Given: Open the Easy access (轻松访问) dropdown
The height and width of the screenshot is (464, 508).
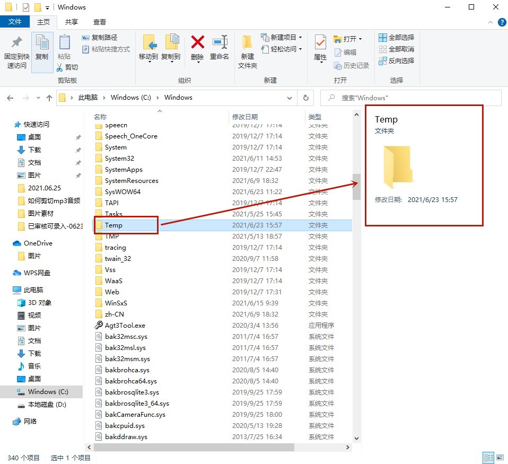Looking at the screenshot, I should [x=281, y=49].
